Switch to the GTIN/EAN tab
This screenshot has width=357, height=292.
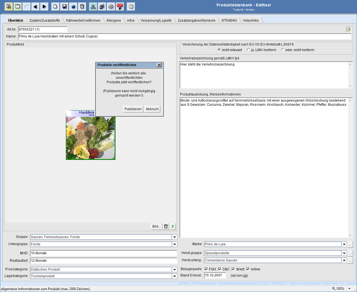tap(229, 20)
